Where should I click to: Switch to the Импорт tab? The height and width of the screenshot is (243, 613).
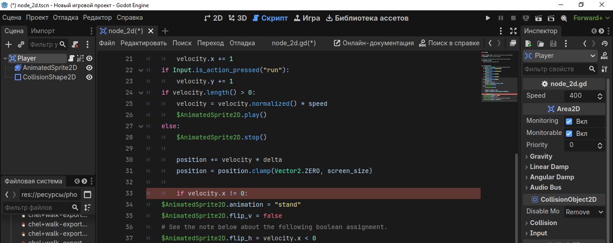(x=43, y=31)
